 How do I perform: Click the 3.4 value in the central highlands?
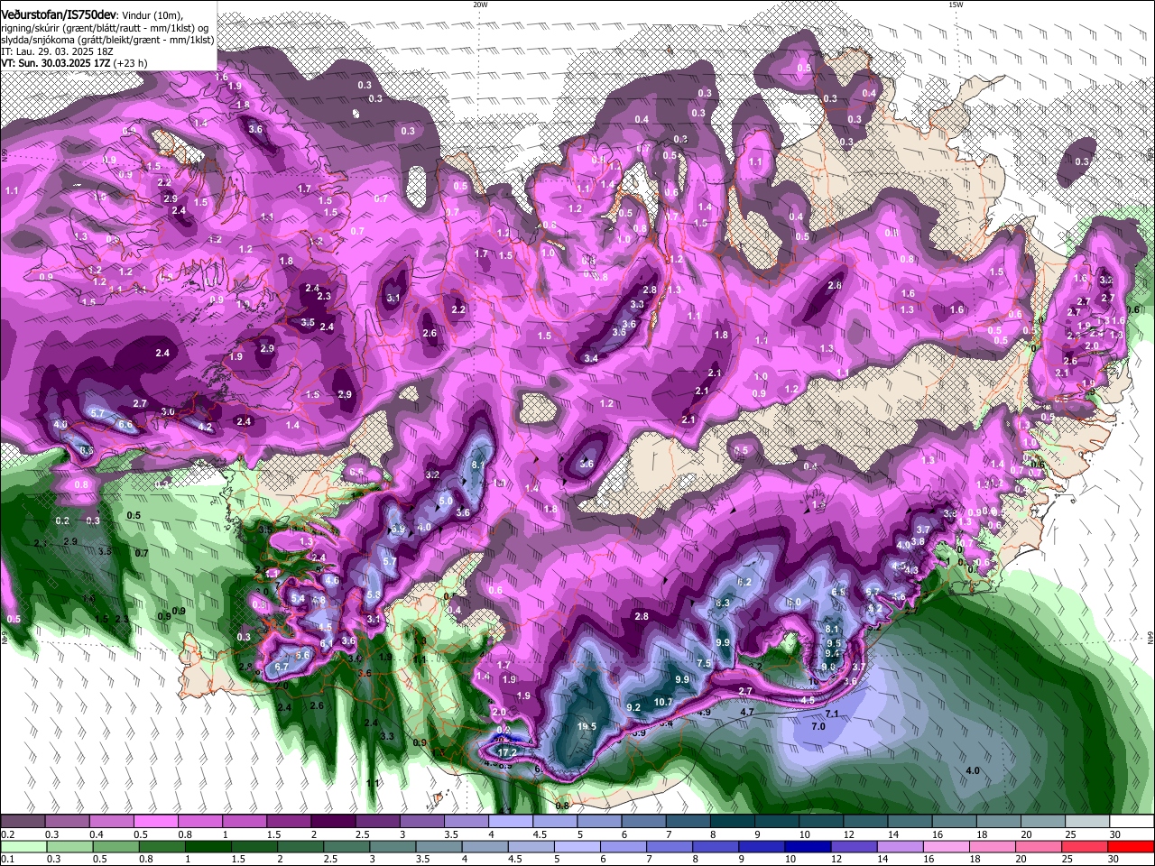591,358
